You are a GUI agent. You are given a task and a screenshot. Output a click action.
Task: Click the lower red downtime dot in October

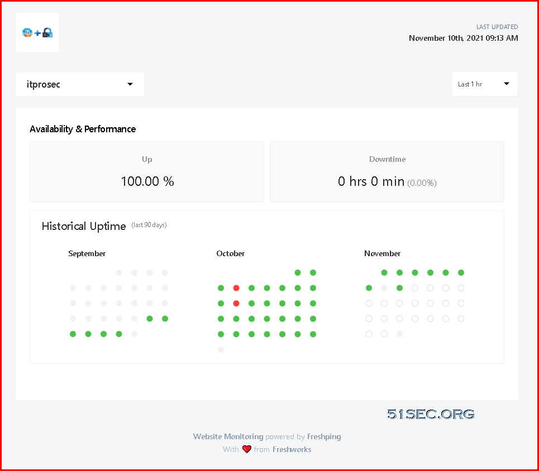click(236, 304)
